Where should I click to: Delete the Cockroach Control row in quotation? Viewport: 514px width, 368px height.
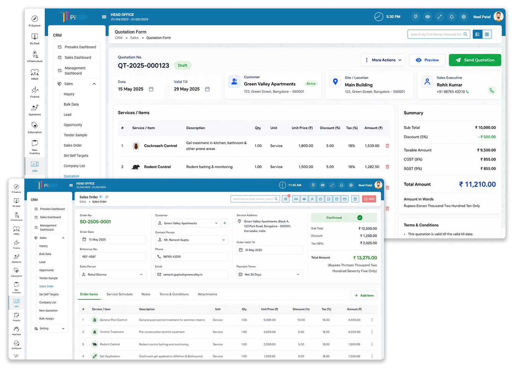point(387,146)
